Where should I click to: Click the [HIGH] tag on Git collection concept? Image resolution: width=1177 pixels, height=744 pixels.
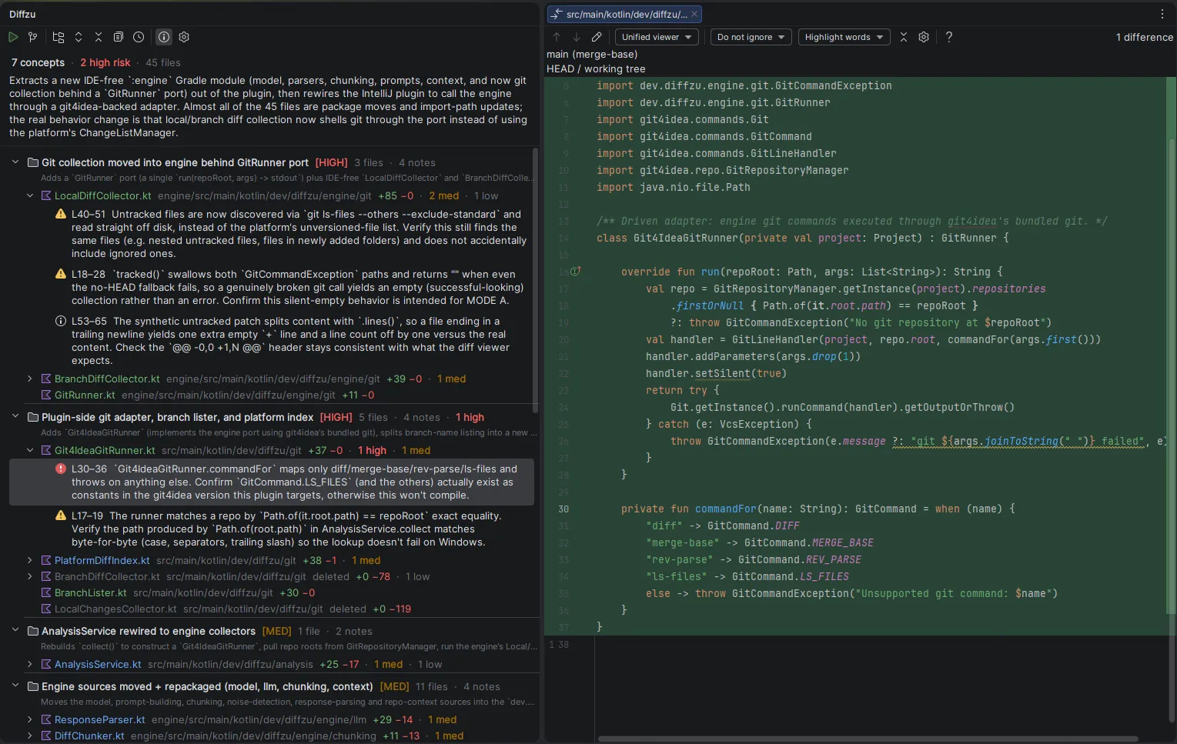click(x=332, y=162)
